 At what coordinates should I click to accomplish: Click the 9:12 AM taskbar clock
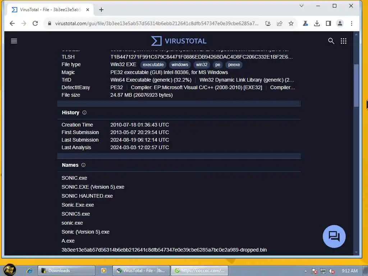tap(349, 271)
